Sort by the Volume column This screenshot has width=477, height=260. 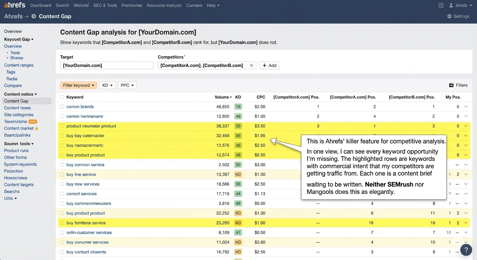coord(223,97)
